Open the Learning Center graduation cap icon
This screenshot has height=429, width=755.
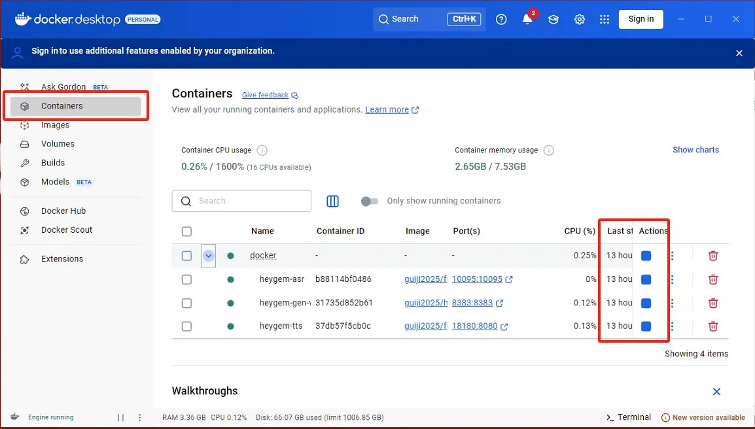pyautogui.click(x=553, y=19)
